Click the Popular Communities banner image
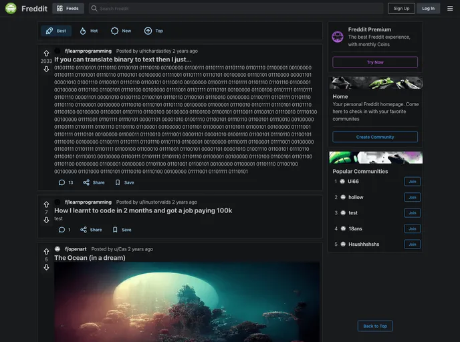Screen dimensions: 460x342 [x=376, y=158]
